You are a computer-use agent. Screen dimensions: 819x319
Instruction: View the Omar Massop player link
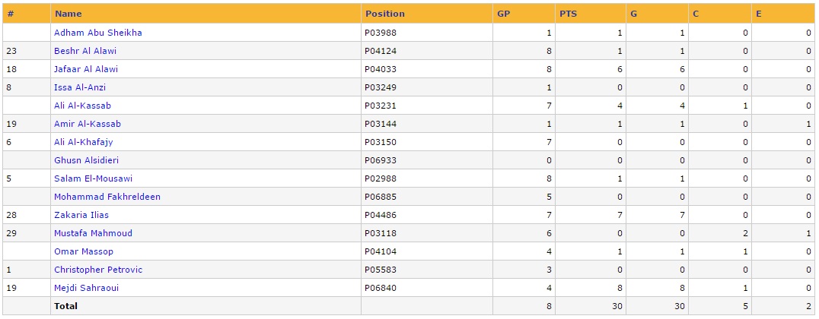[84, 251]
